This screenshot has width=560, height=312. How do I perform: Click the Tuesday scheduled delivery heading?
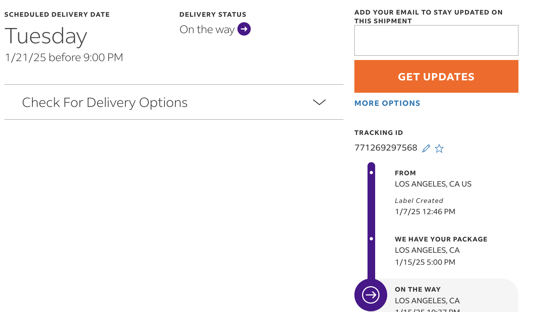[x=46, y=36]
